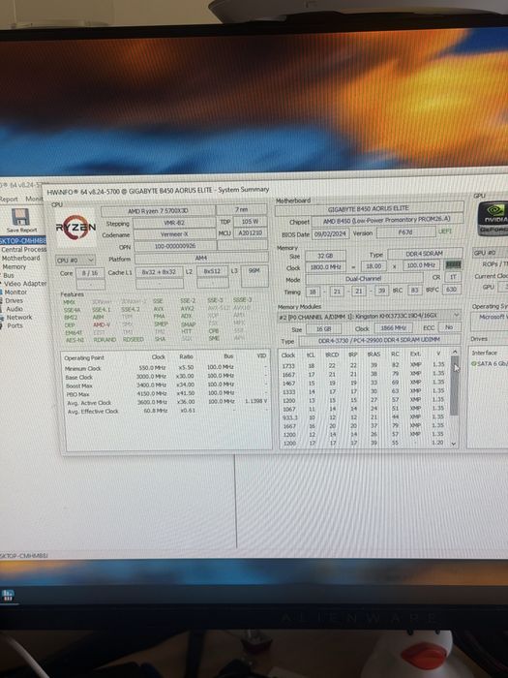This screenshot has height=678, width=508.
Task: Select Monitor in the device tree
Action: tap(16, 293)
